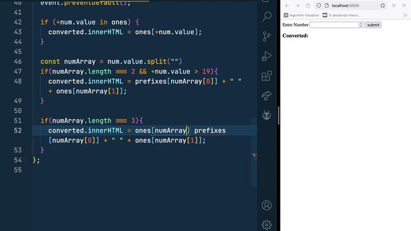
Task: Click the Converted: heading text
Action: click(x=295, y=36)
